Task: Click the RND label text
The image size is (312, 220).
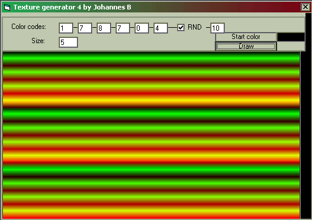Action: point(195,27)
